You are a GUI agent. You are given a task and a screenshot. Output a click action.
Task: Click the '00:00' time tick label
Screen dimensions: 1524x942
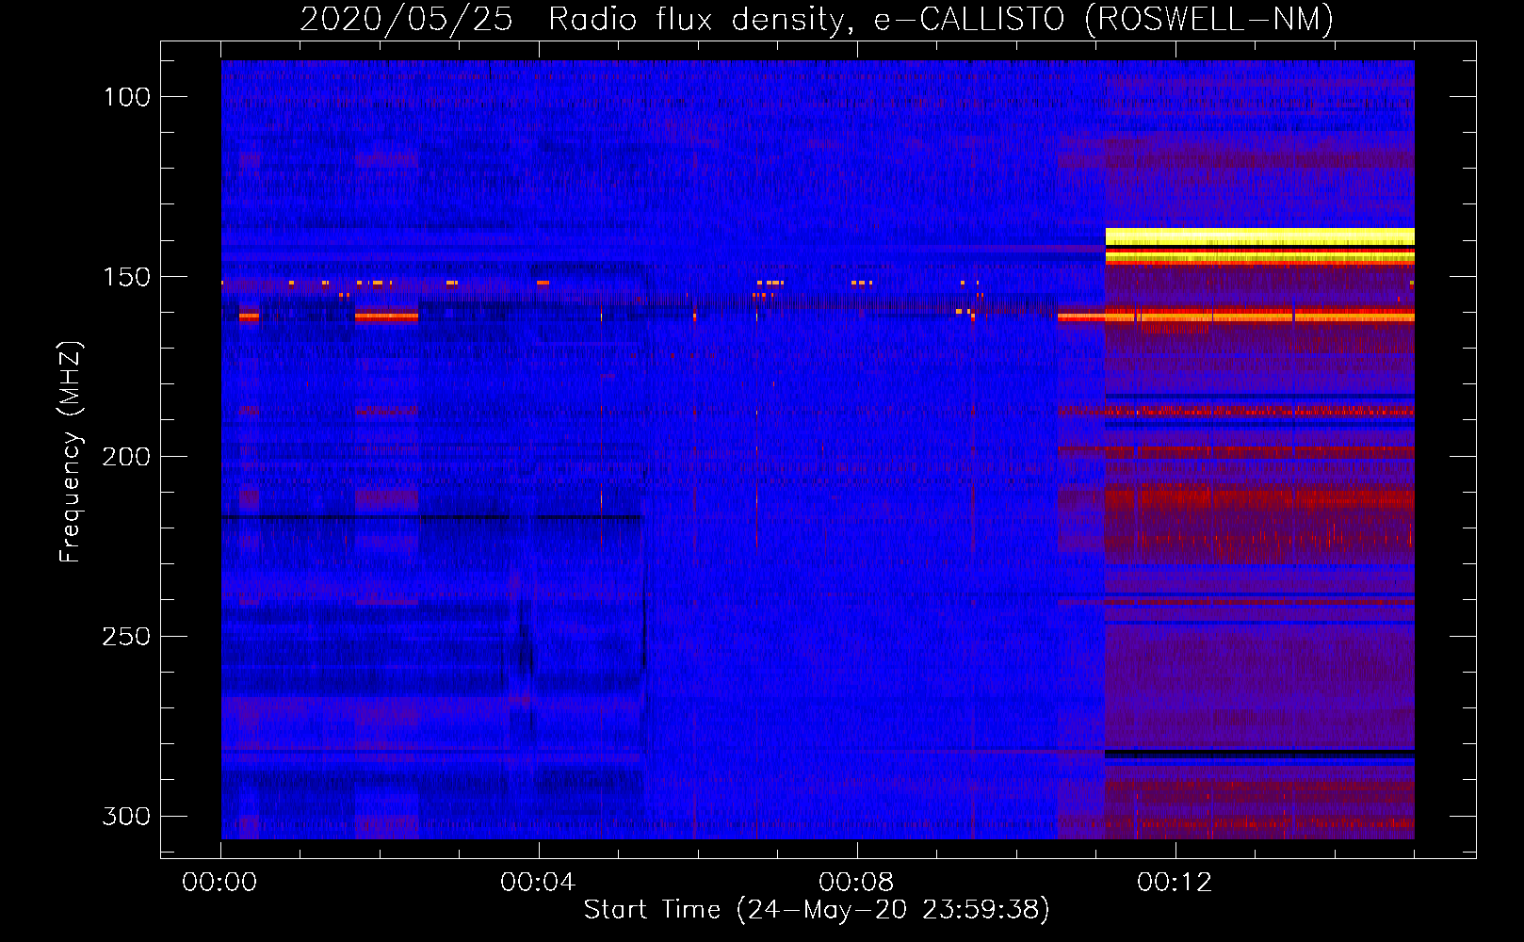[x=219, y=883]
